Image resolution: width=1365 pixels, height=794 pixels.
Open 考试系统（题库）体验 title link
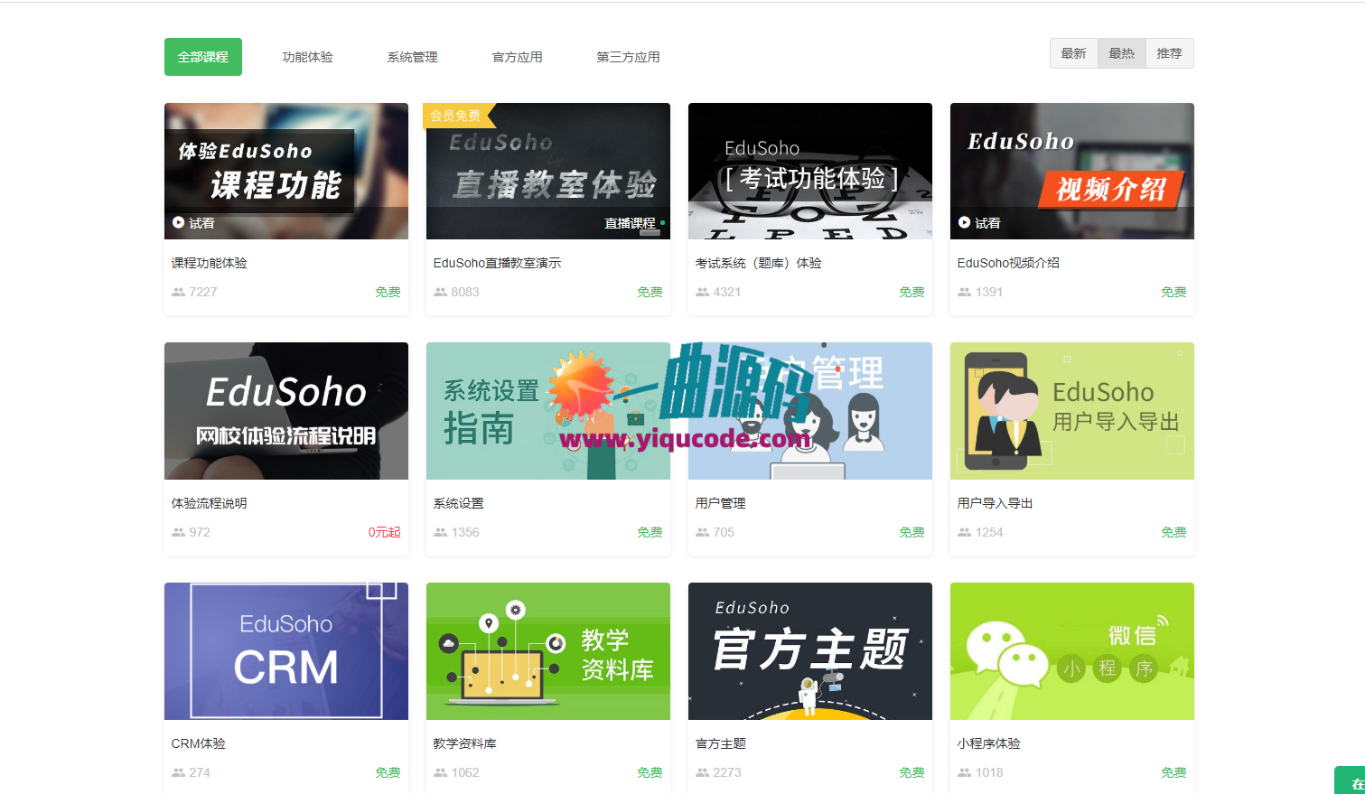click(759, 263)
